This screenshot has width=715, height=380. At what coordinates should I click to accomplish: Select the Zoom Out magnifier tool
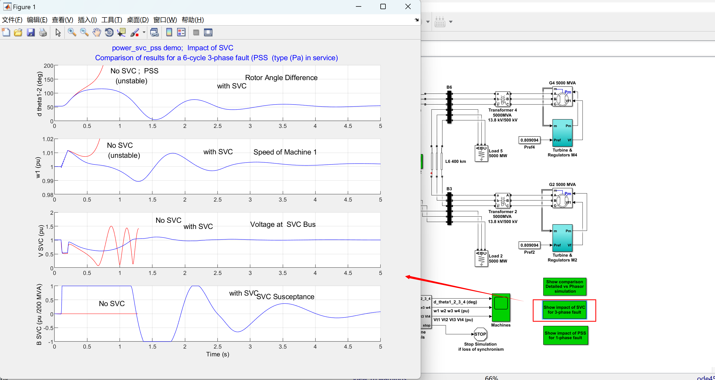point(84,33)
